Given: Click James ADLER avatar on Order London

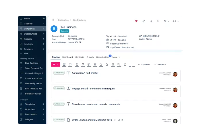Looking at the screenshot, I should pos(175,121).
